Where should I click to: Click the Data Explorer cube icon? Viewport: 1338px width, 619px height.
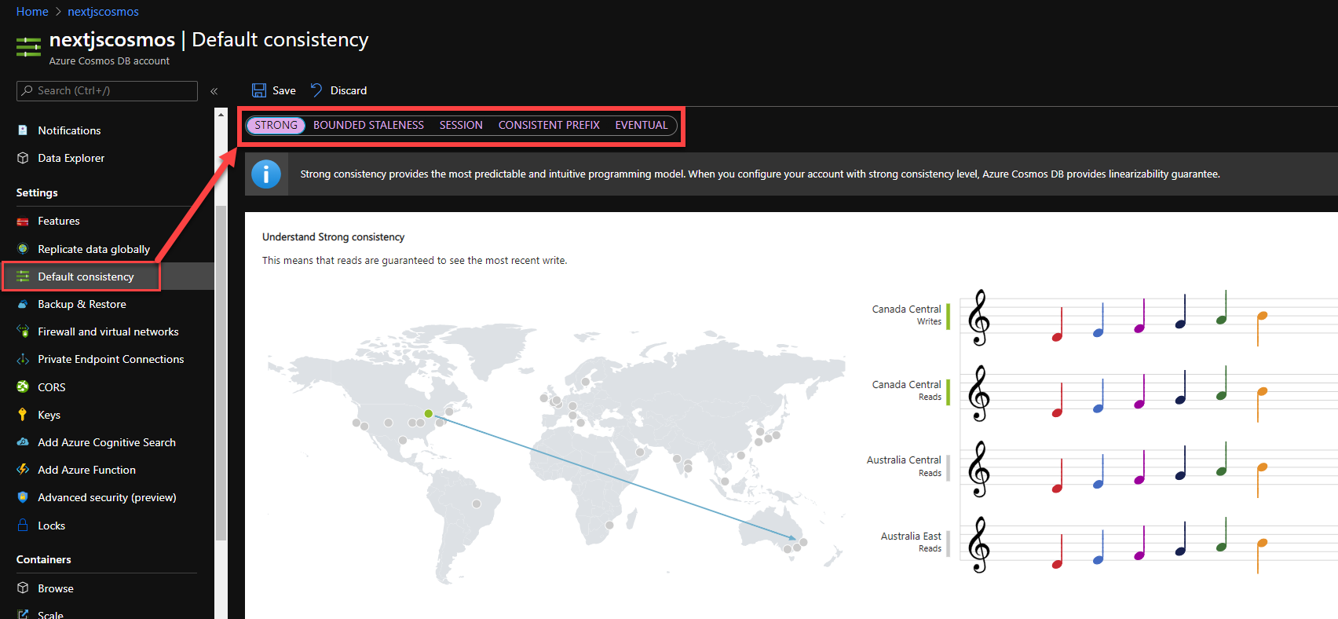point(23,158)
